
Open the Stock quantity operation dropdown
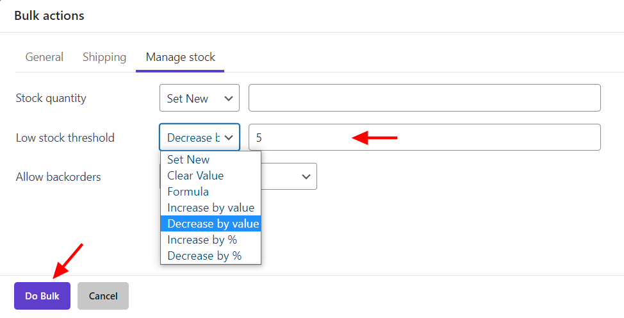pyautogui.click(x=199, y=98)
